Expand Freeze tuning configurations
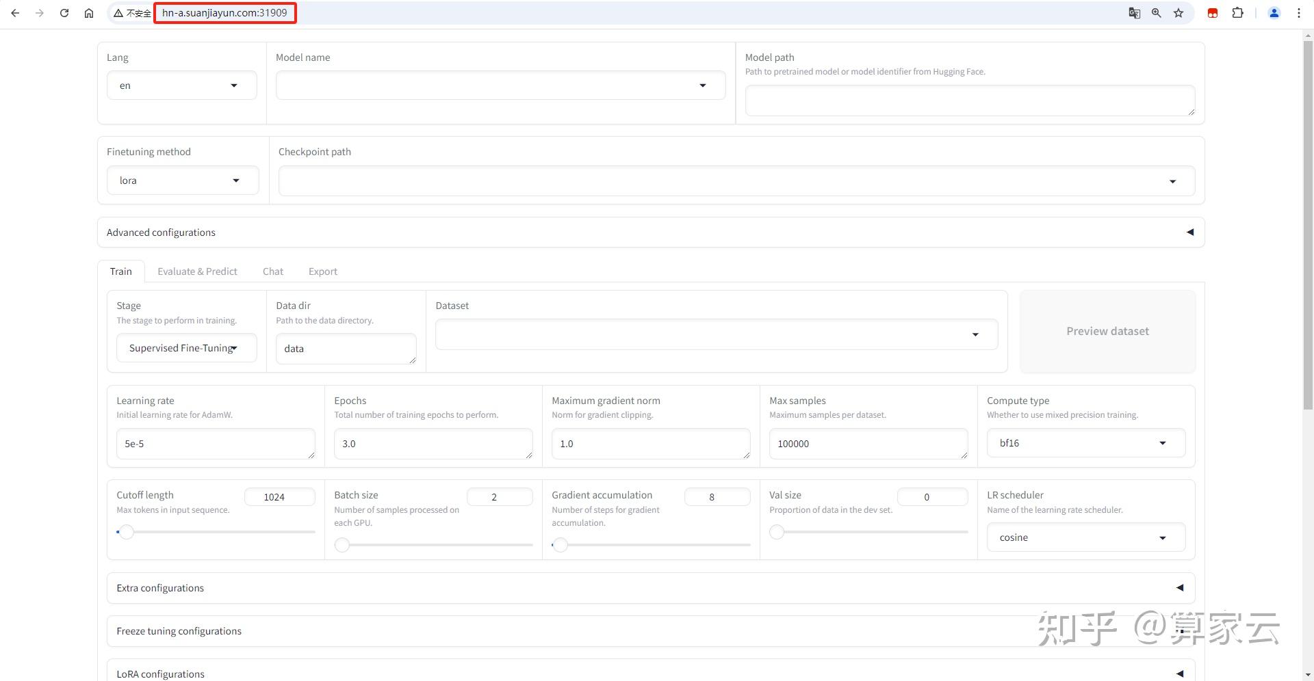 650,631
